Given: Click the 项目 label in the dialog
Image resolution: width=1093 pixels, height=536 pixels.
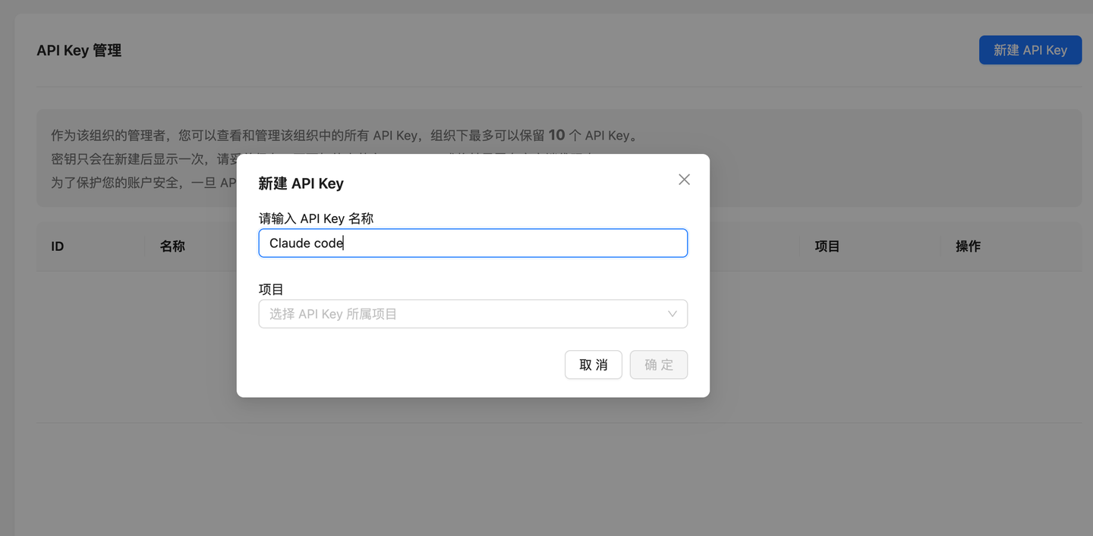Looking at the screenshot, I should click(x=272, y=289).
